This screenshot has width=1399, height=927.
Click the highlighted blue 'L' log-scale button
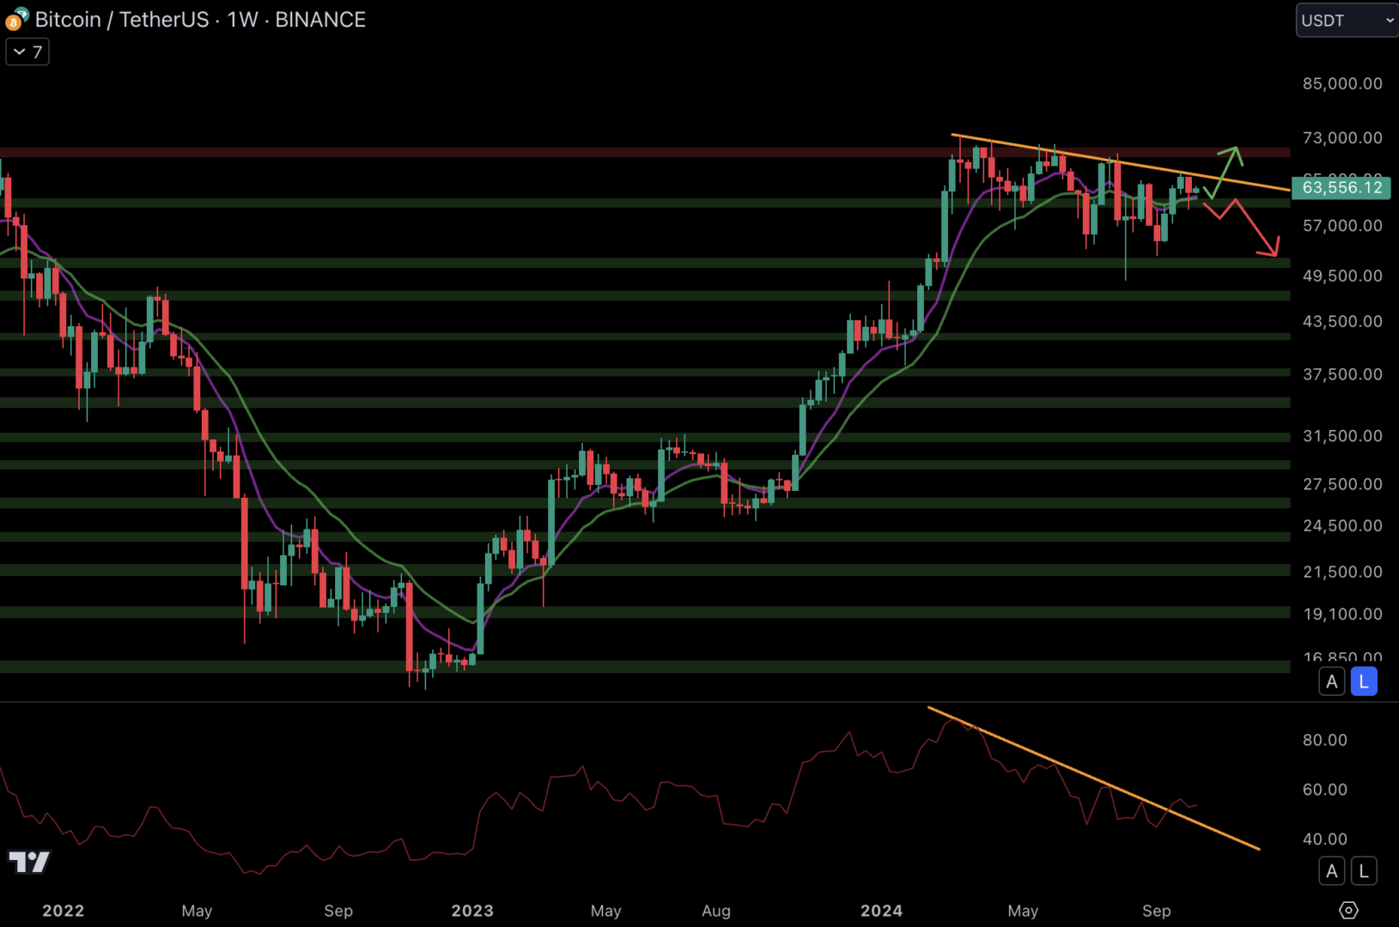[1364, 681]
